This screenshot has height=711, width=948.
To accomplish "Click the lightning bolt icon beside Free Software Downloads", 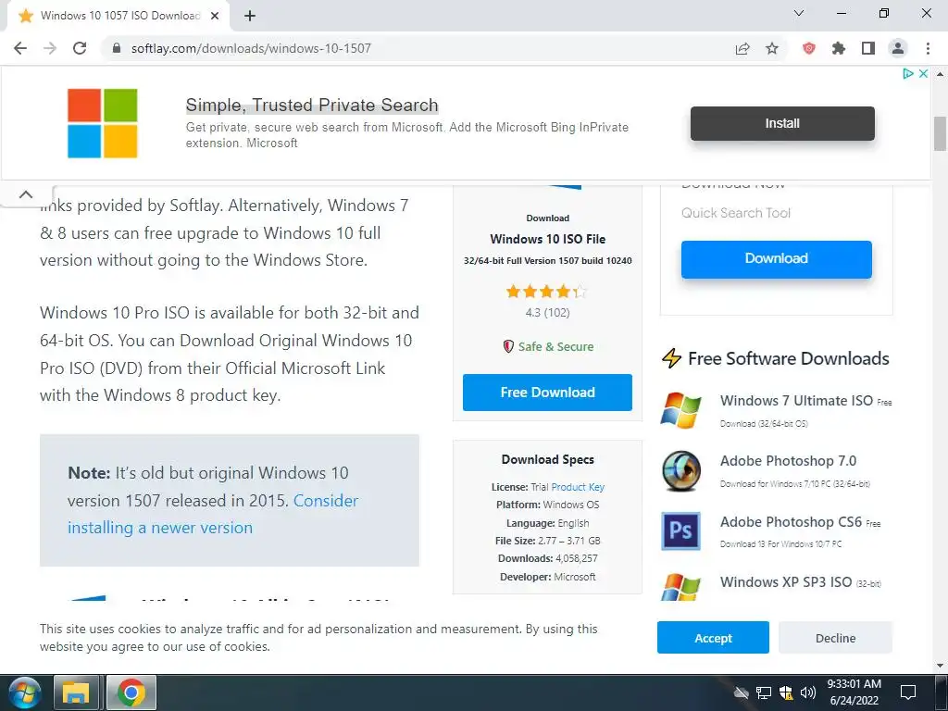I will (671, 358).
